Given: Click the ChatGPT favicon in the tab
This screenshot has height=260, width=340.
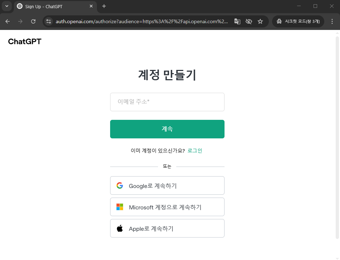Looking at the screenshot, I should [20, 6].
